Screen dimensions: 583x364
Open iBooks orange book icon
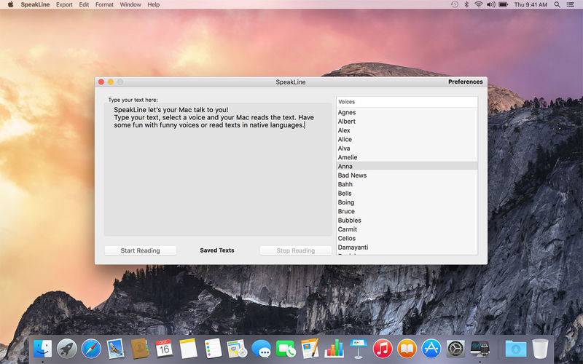[x=407, y=349]
